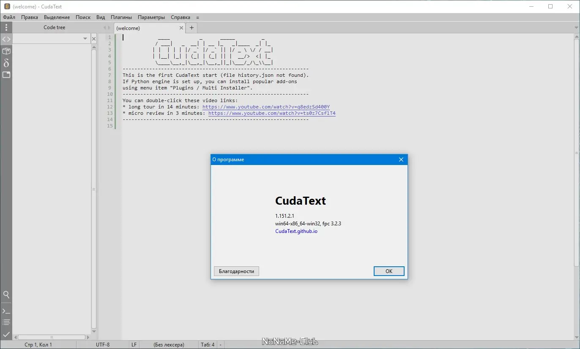This screenshot has width=580, height=349.
Task: Open the micro review YouTube link
Action: click(272, 113)
